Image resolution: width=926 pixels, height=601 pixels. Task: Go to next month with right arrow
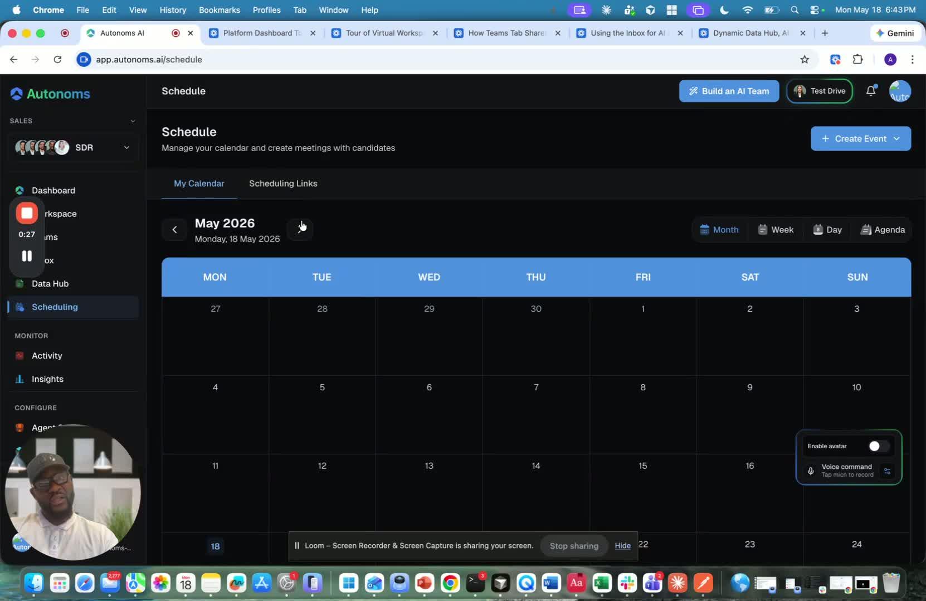(x=300, y=230)
